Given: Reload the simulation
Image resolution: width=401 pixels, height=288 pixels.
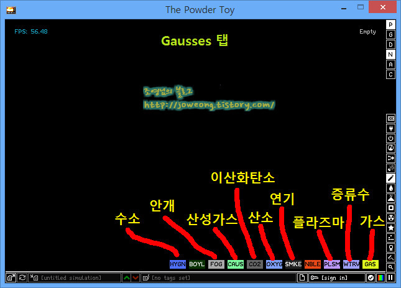Looking at the screenshot, I should point(22,278).
